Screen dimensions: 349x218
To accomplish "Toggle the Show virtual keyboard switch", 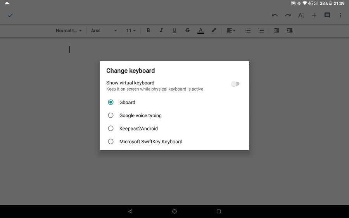I will (x=235, y=84).
